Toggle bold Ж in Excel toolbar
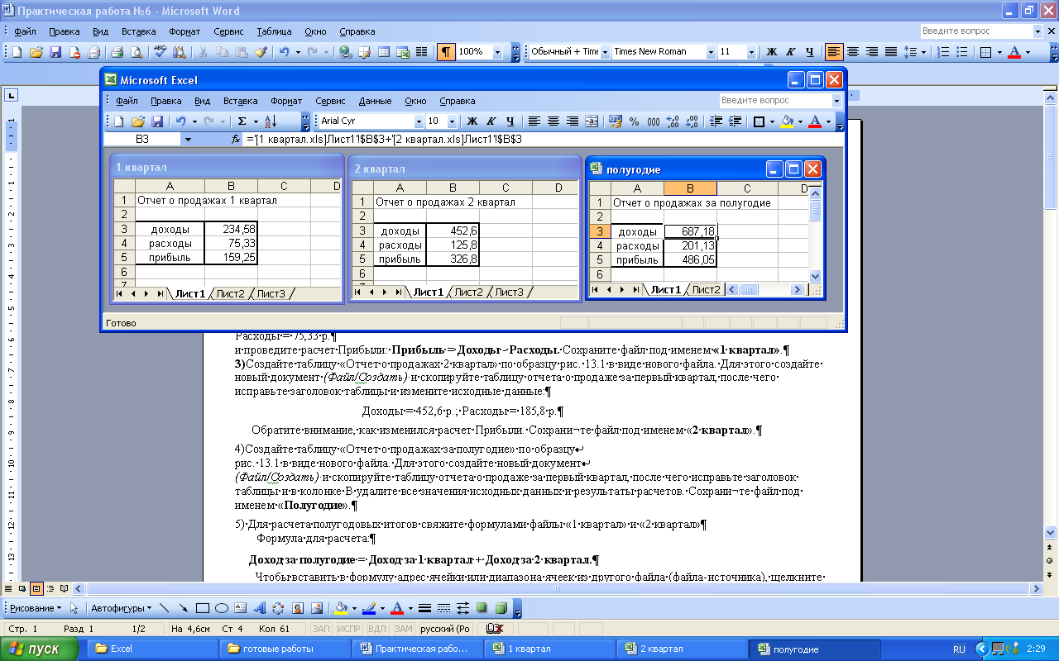Screen dimensions: 1059x661 (472, 121)
